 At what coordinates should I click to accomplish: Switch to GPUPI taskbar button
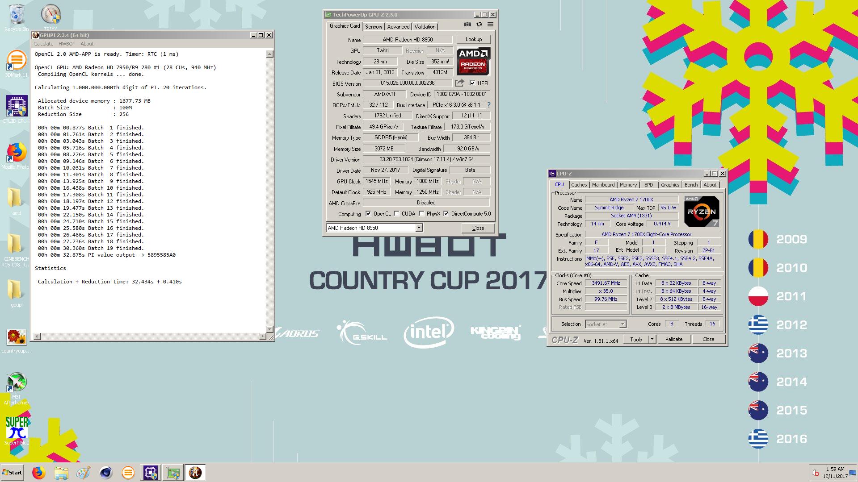tap(195, 473)
